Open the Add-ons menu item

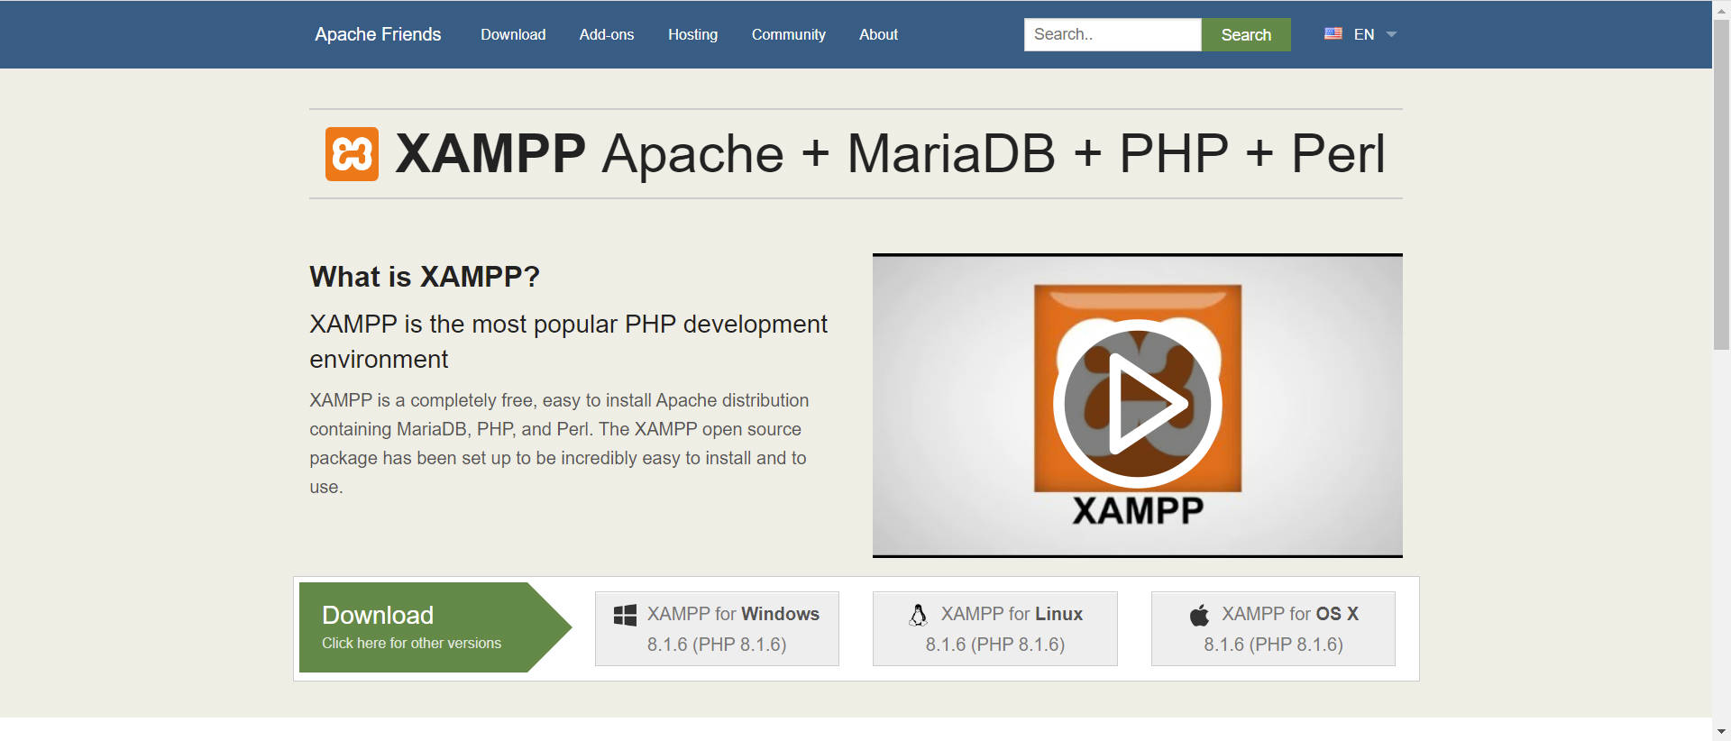tap(607, 34)
